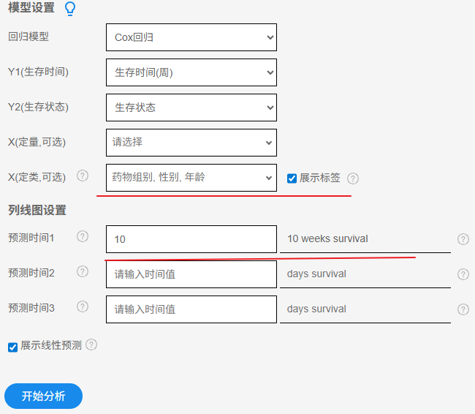The height and width of the screenshot is (414, 475).
Task: Click help icon beside 展示标签 checkbox
Action: (x=353, y=178)
